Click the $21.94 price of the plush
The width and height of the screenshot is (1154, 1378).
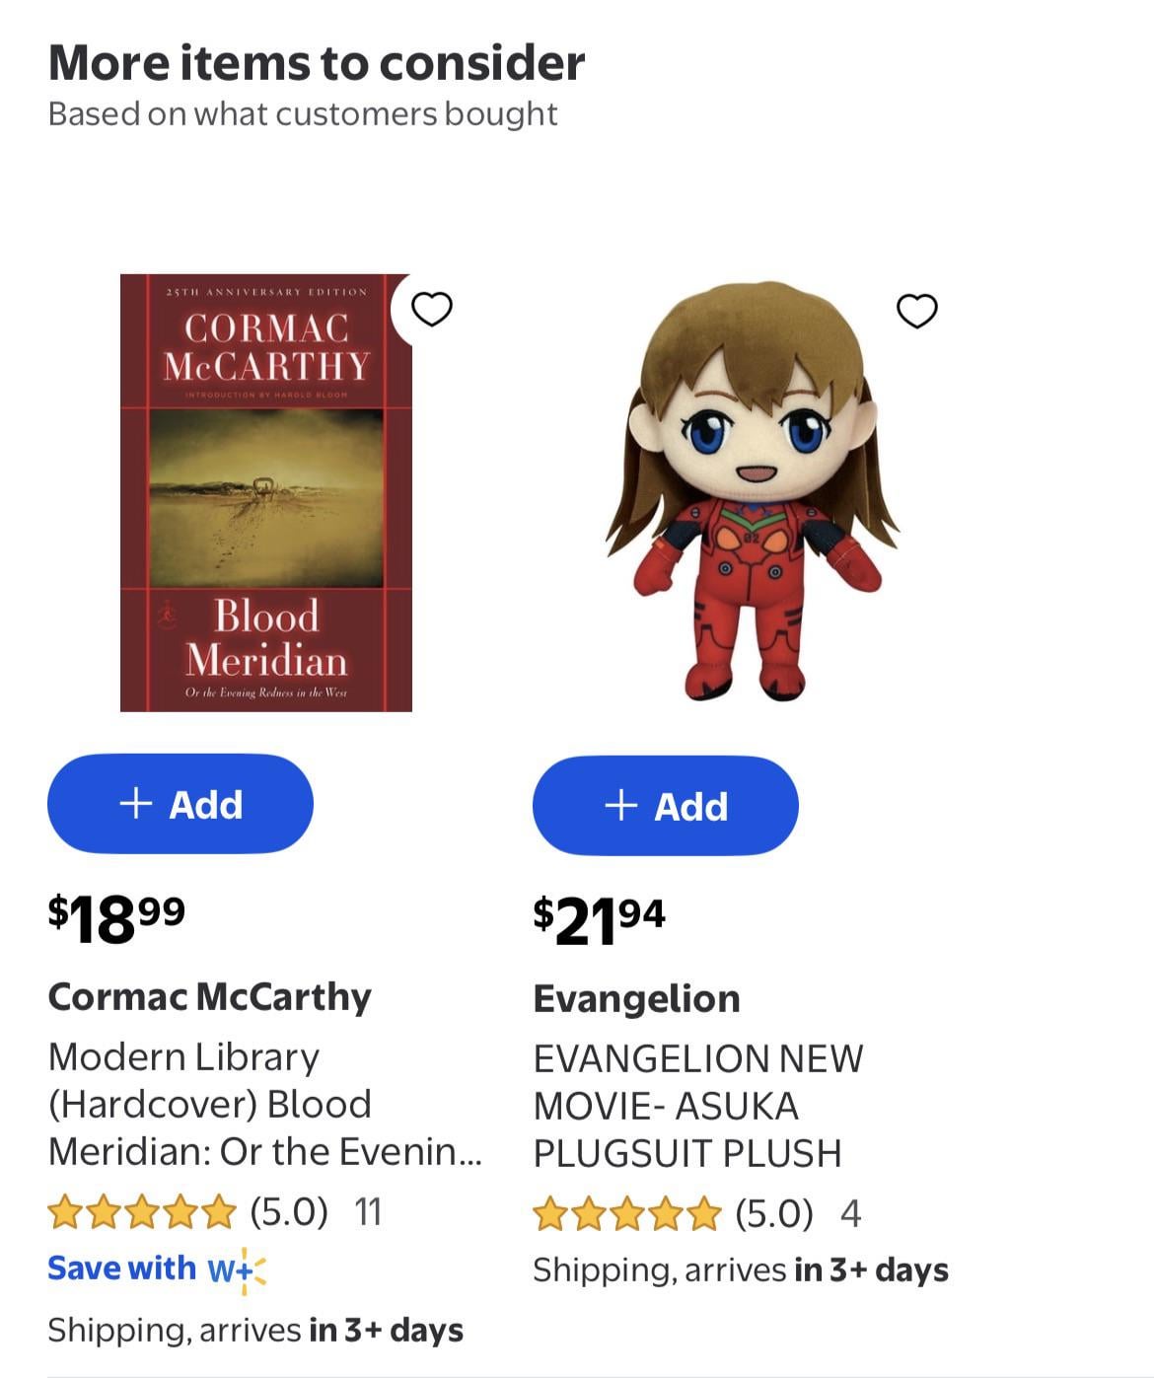tap(599, 920)
